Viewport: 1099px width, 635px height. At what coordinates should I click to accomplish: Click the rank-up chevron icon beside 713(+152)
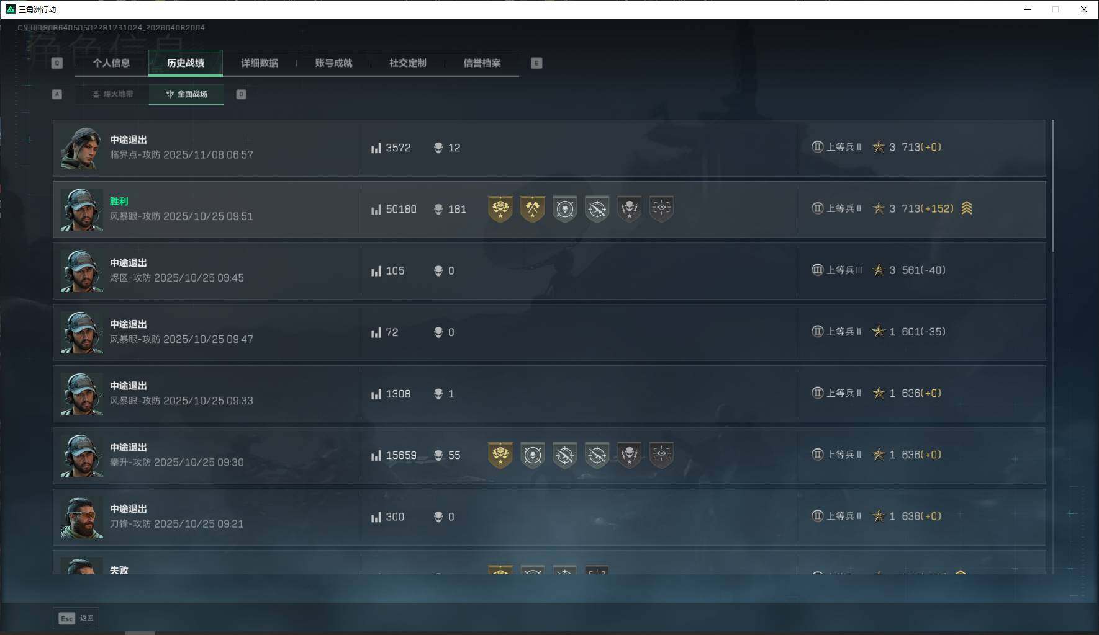click(x=966, y=208)
